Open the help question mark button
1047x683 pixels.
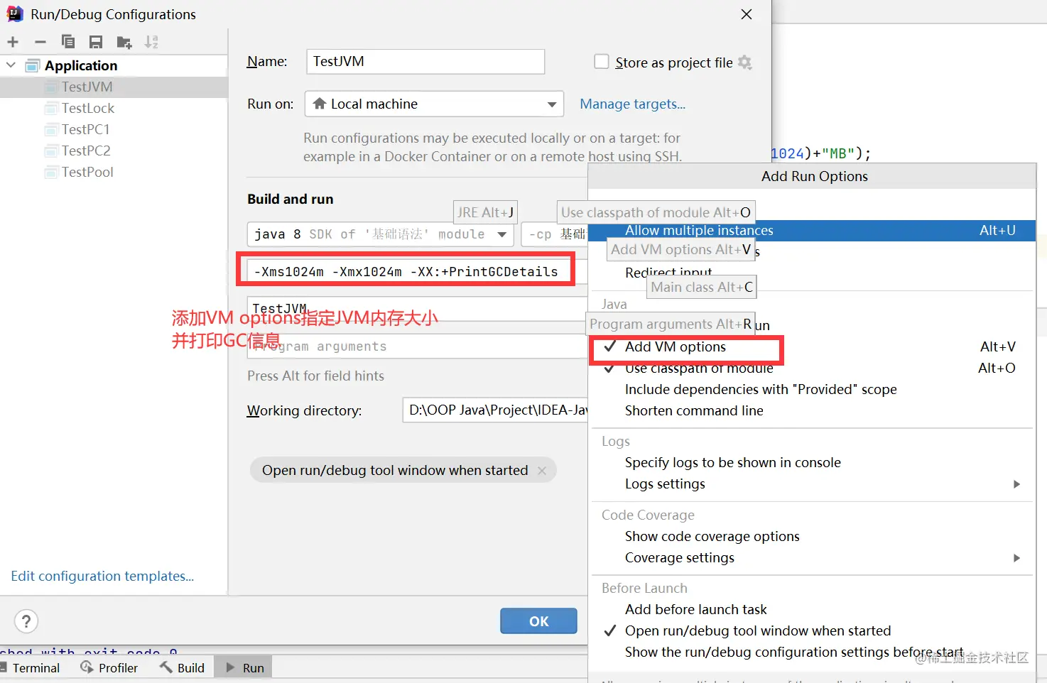[26, 621]
